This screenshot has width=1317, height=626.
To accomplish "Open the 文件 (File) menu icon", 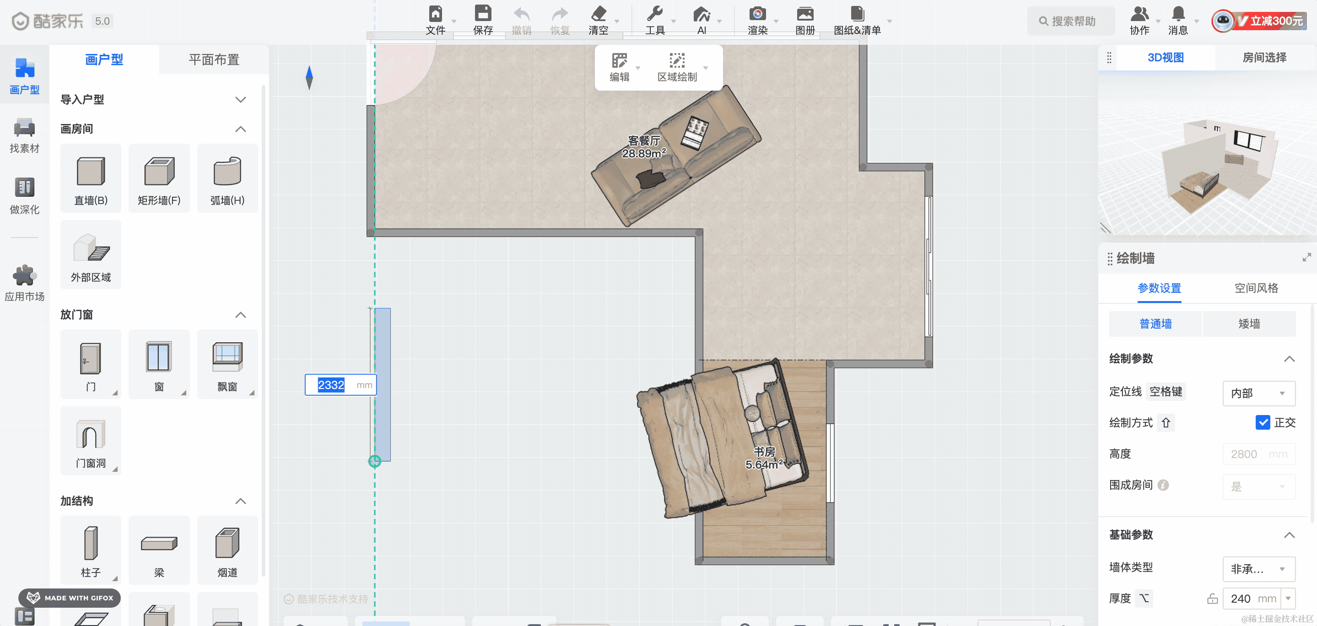I will coord(435,14).
